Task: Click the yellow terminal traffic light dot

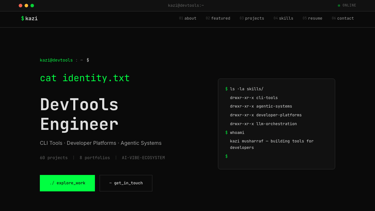Action: 26,5
